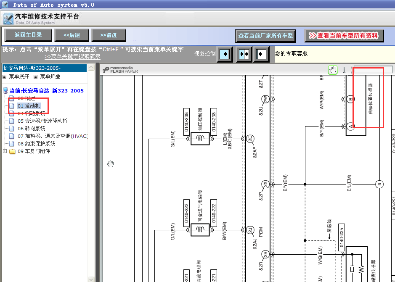The width and height of the screenshot is (395, 282).
Task: Click the middle split view control icon
Action: pos(244,54)
